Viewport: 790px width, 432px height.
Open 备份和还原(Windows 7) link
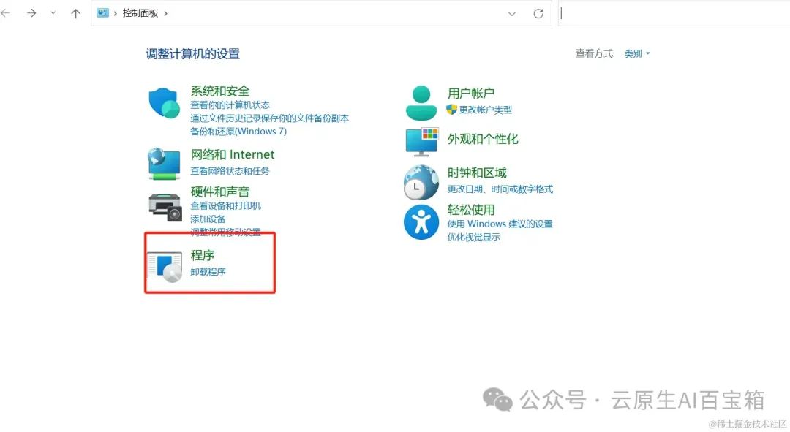coord(238,132)
